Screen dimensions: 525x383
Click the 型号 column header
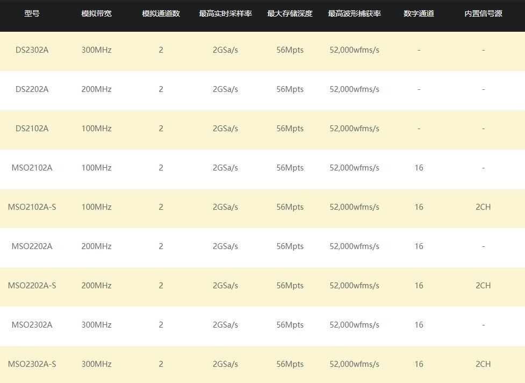[x=32, y=13]
